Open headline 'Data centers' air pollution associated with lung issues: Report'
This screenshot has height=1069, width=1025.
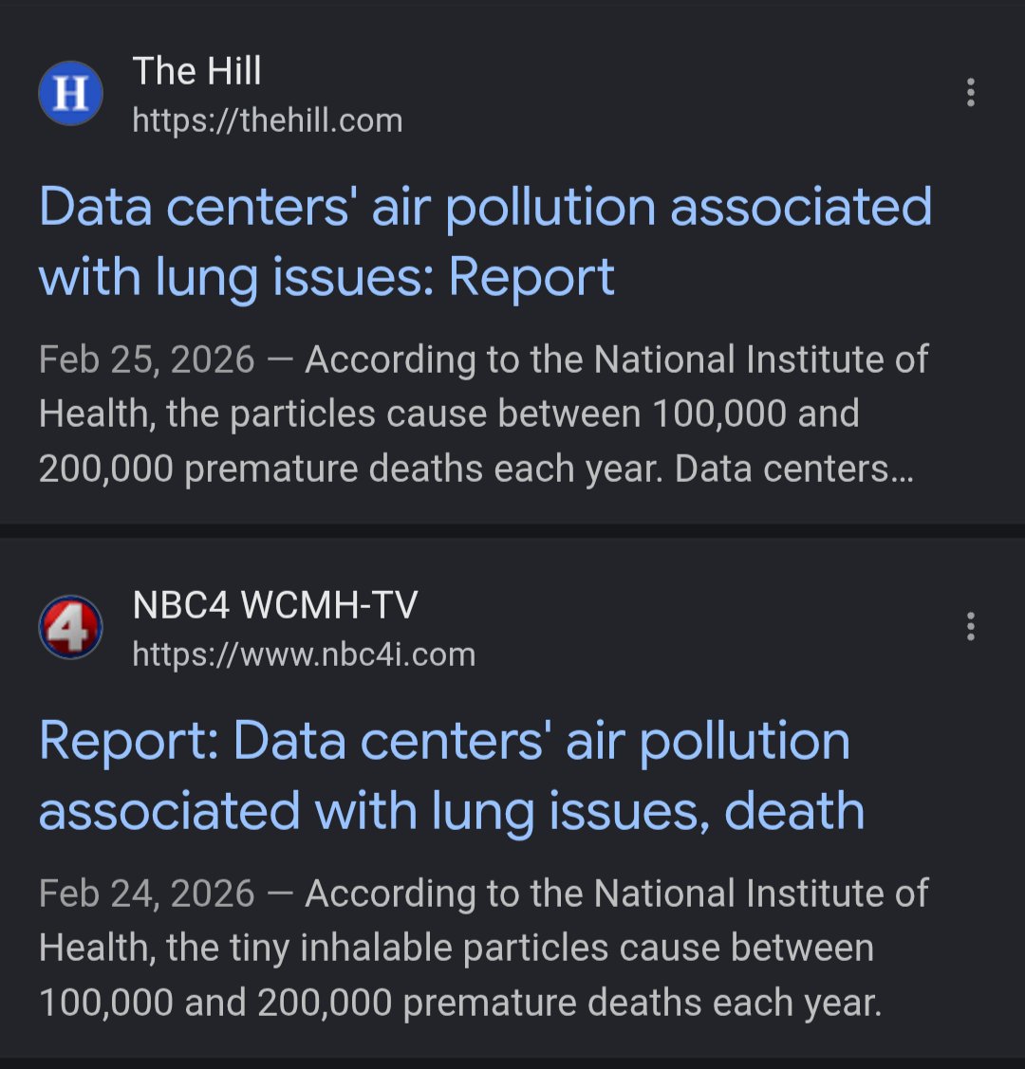click(485, 242)
